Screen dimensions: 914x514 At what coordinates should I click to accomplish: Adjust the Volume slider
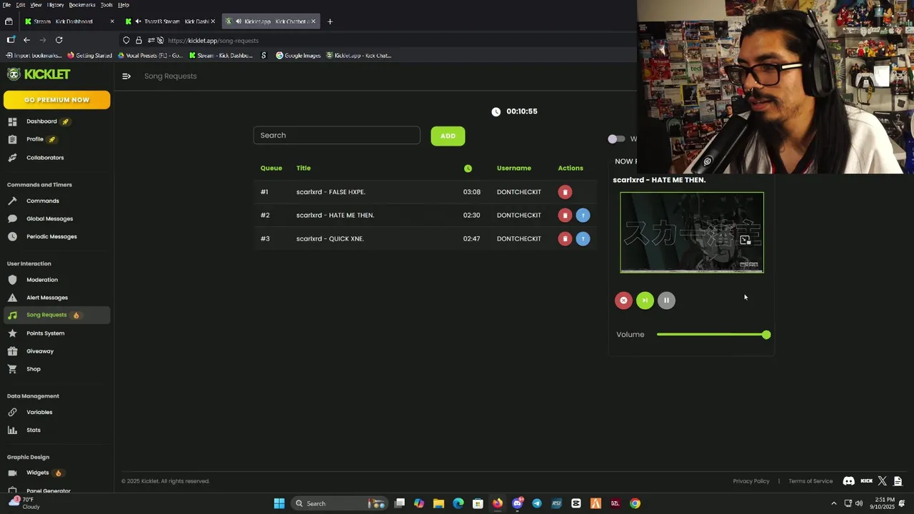click(x=713, y=335)
